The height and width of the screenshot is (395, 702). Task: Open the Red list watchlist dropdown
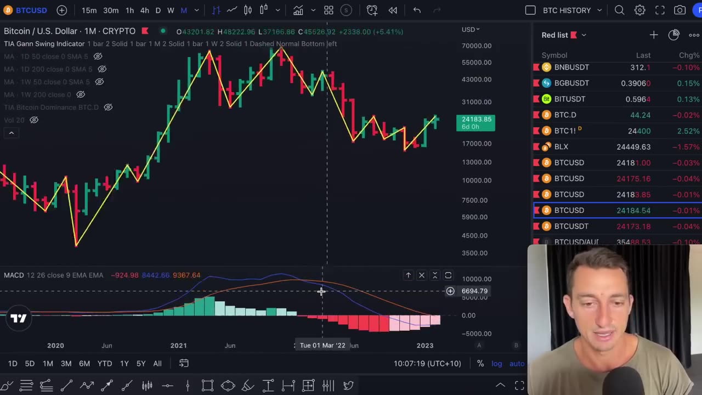click(x=564, y=35)
